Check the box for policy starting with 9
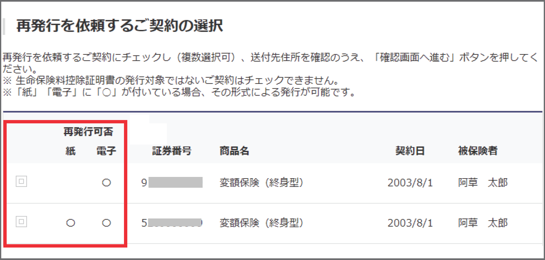This screenshot has height=260, width=545. pos(21,182)
